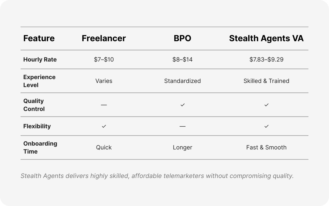Click the Freelancer Flexibility checkmark
Viewport: 329px width, 206px height.
[104, 126]
